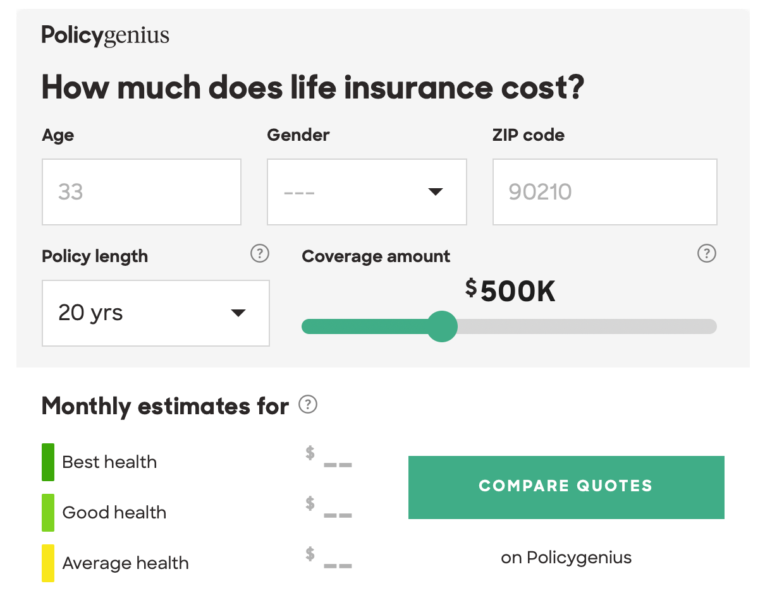Open the Monthly estimates help icon
The height and width of the screenshot is (610, 765).
point(309,405)
